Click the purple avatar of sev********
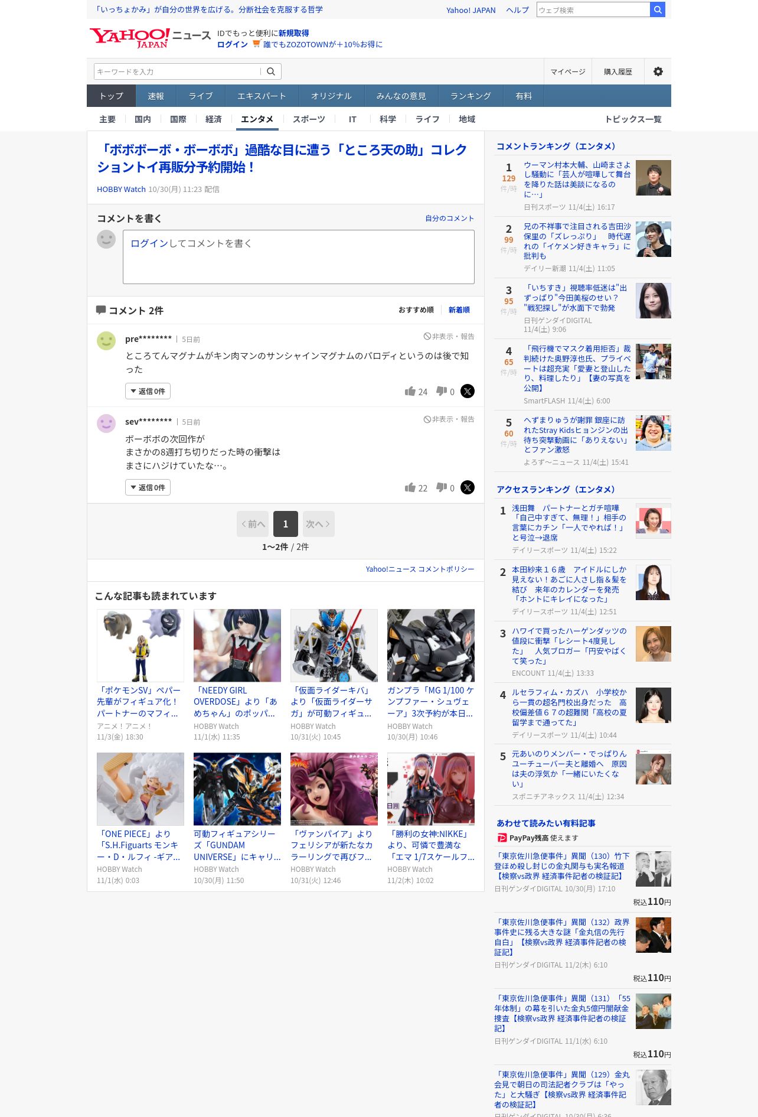The image size is (758, 1117). coord(106,424)
